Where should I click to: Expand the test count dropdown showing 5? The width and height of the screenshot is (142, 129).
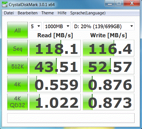(x=35, y=26)
